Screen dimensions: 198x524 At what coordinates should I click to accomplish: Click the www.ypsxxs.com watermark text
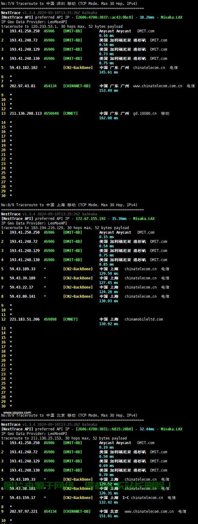[17, 412]
